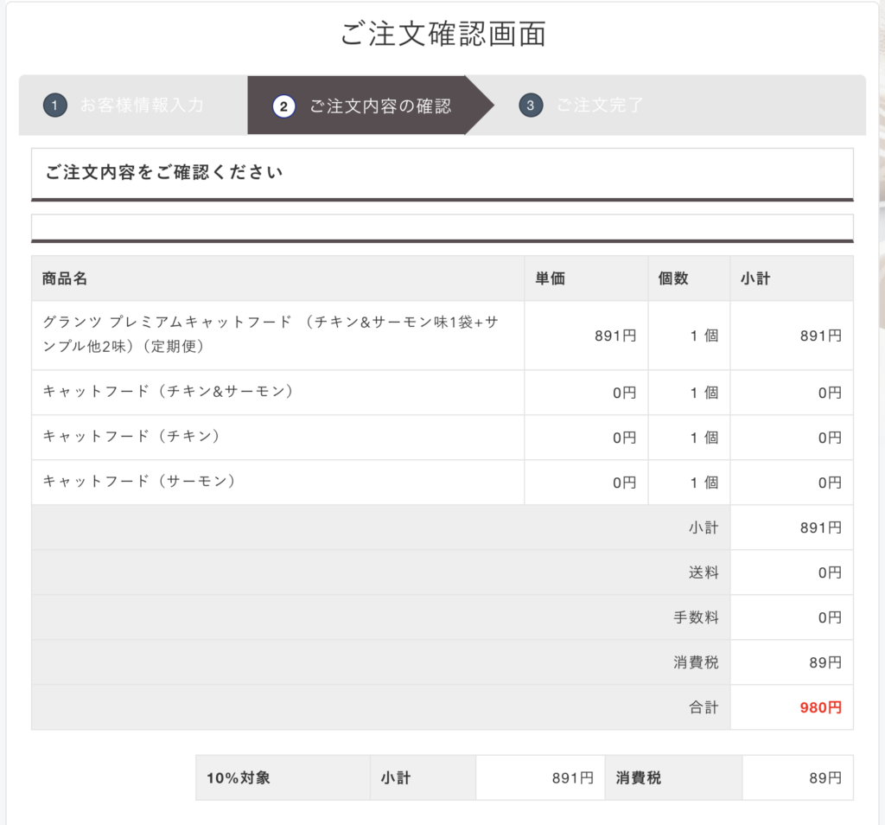
Task: Click the 商品名 column header
Action: (65, 278)
